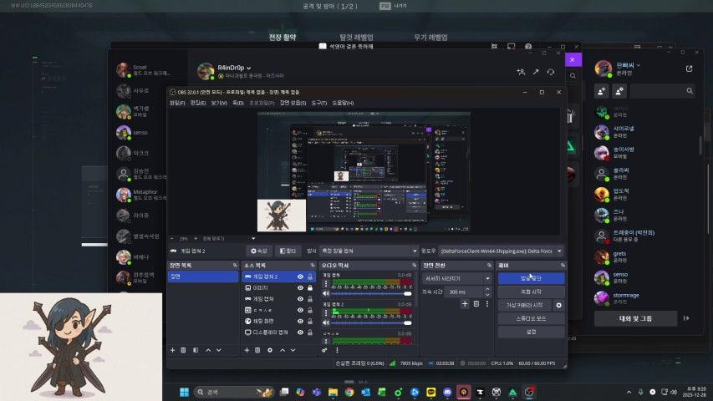Open options menu for 게임 캡쳐 audio channel

(x=326, y=284)
